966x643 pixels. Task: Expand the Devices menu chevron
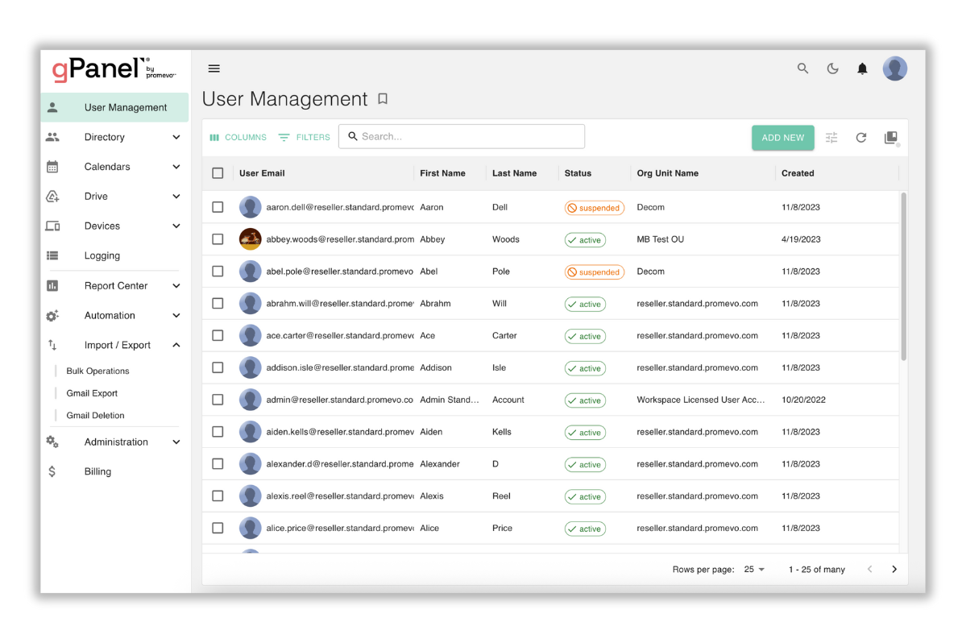[176, 226]
